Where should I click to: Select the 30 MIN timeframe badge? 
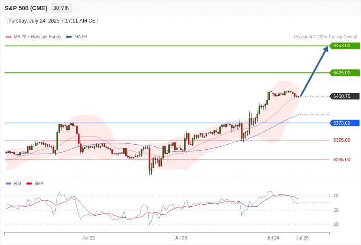(61, 8)
